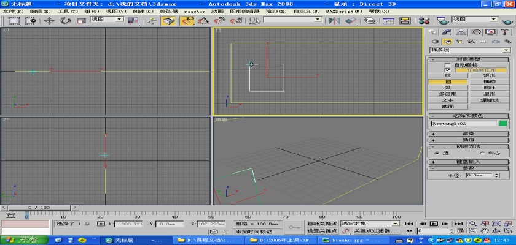Open the 文件(F) menu

tap(13, 11)
